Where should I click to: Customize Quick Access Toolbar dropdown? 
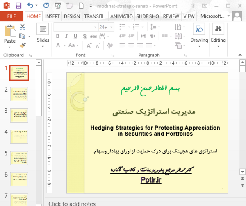click(91, 6)
